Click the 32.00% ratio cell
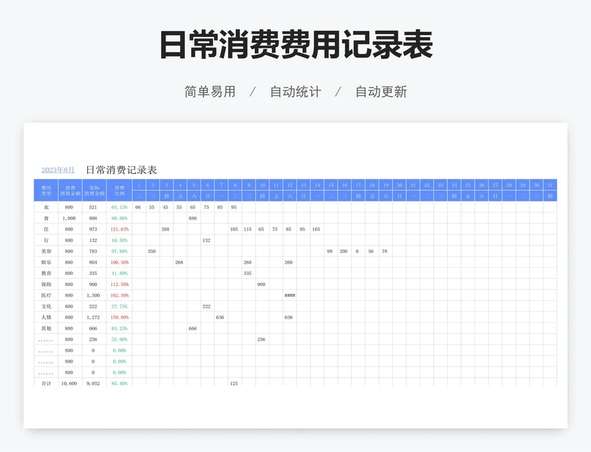The height and width of the screenshot is (452, 591). click(120, 339)
